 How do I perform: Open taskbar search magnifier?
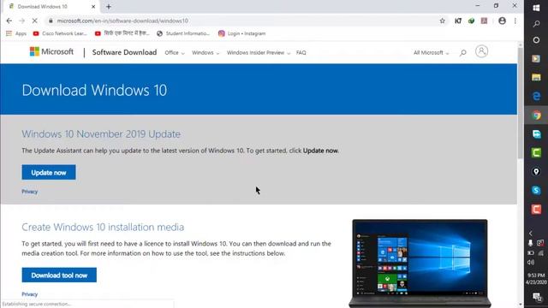tap(536, 24)
